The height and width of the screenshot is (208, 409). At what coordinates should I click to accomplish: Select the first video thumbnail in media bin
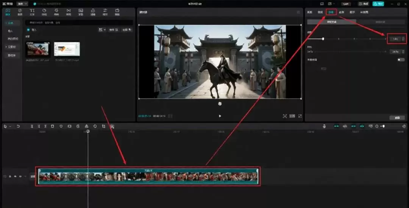(38, 49)
